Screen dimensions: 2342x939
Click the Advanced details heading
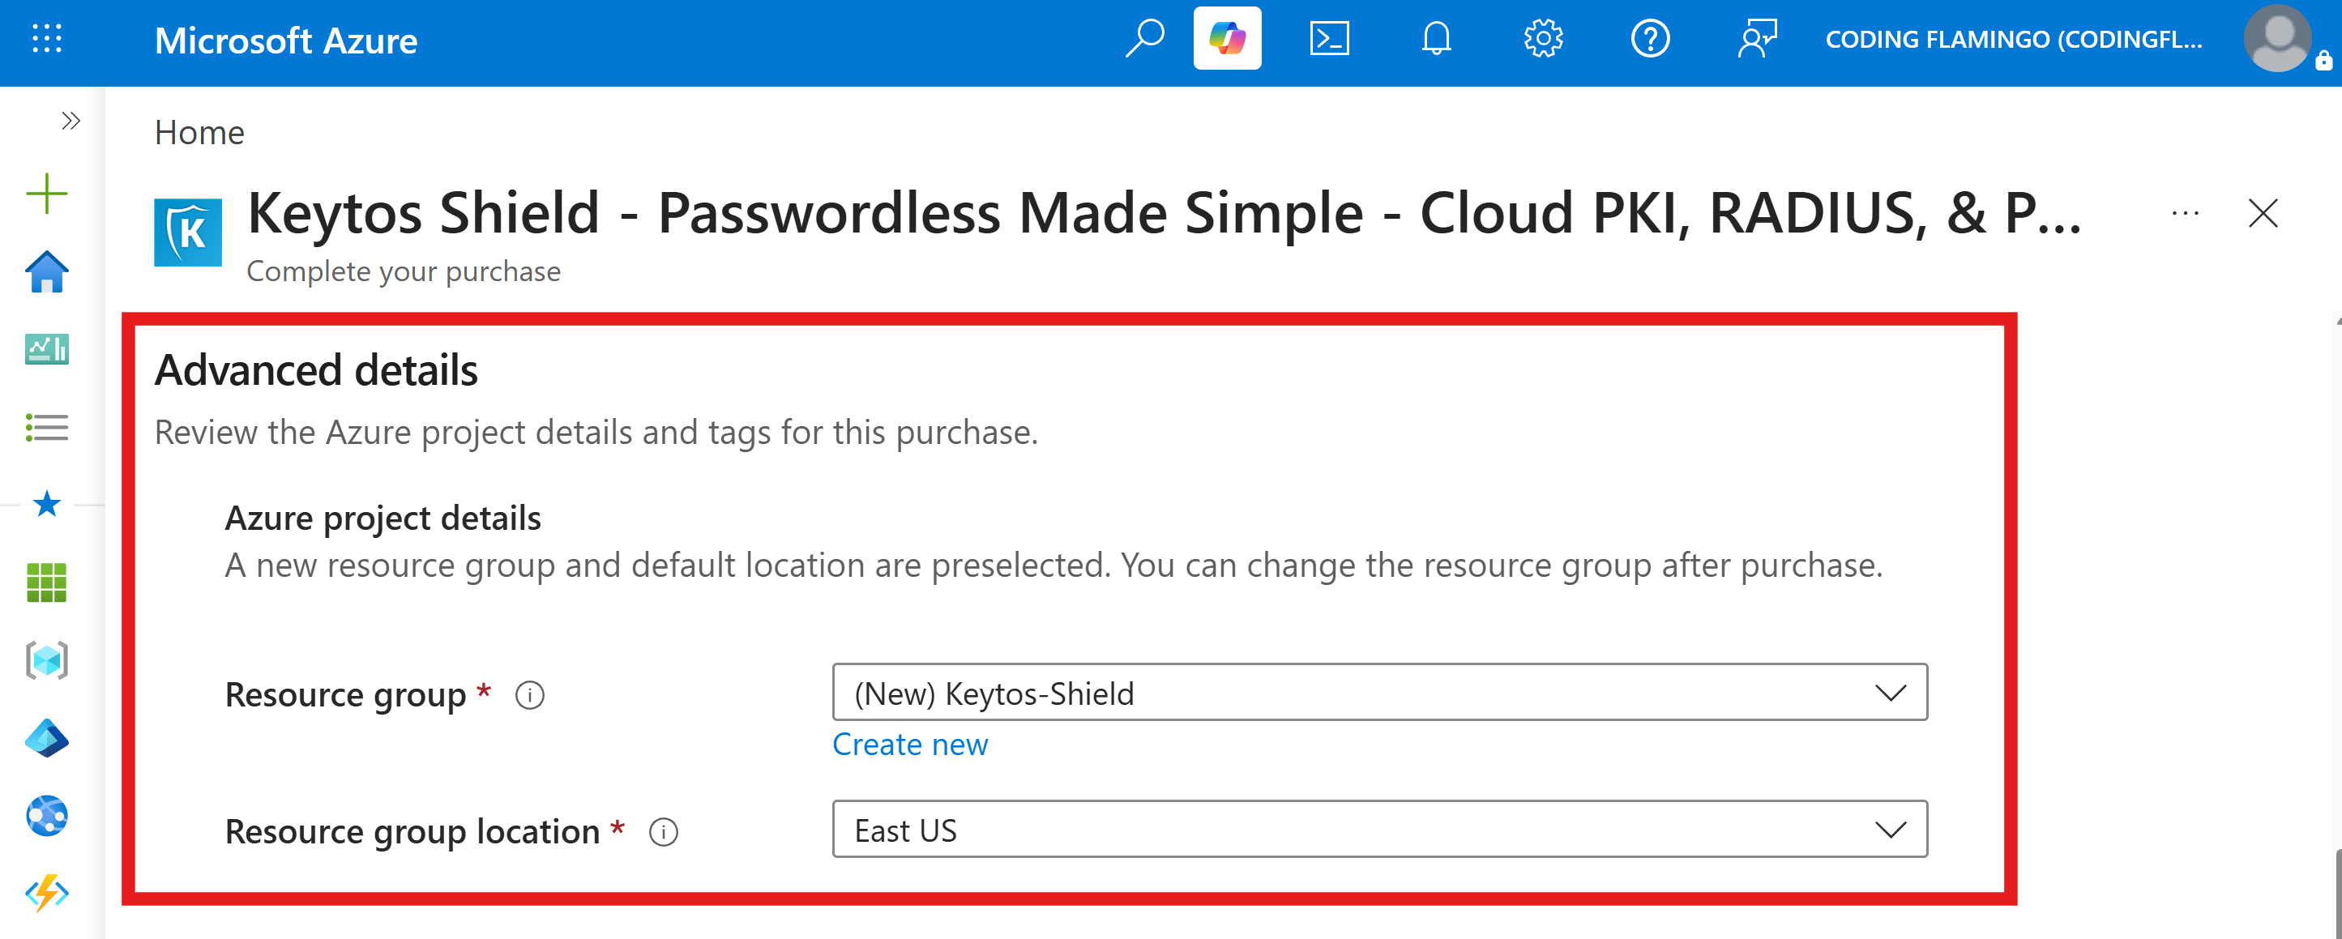click(316, 370)
